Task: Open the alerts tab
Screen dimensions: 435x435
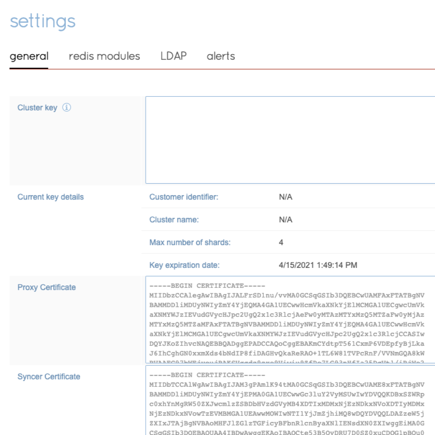Action: pos(221,56)
